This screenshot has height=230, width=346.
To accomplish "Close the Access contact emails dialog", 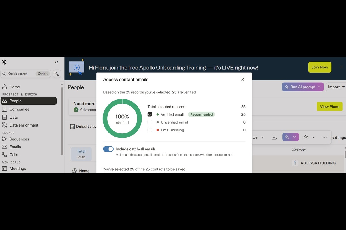I will point(243,79).
